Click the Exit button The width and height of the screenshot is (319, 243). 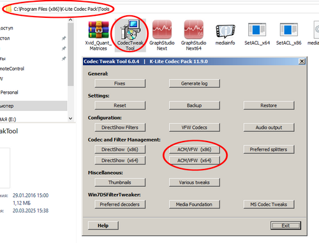point(286,226)
